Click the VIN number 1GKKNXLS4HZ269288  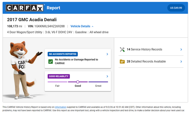(x=49, y=26)
